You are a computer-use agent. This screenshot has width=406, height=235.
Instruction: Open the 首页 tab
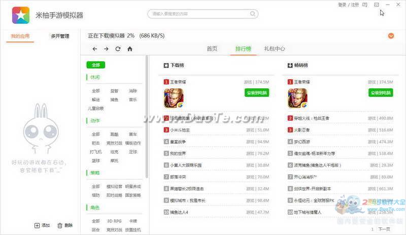(212, 49)
